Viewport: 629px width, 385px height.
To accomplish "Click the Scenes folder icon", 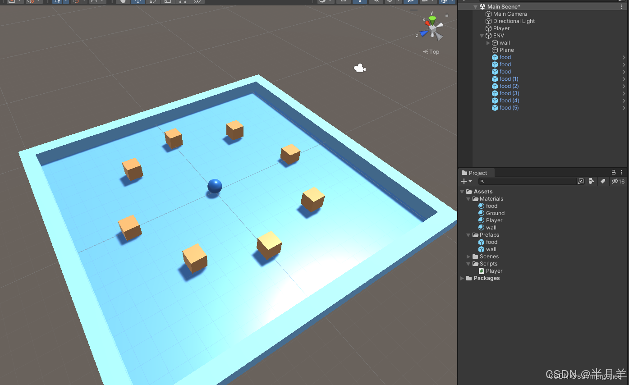I will click(475, 257).
